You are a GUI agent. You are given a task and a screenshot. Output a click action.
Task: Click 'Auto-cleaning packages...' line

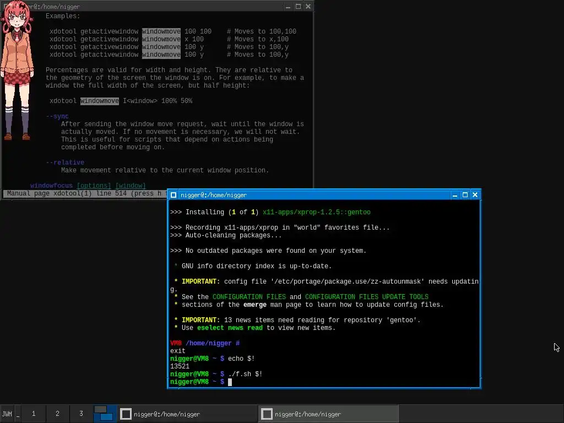click(x=226, y=235)
